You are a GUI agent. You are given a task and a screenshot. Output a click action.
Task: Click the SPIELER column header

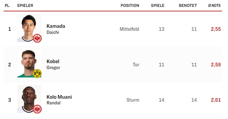tap(25, 5)
